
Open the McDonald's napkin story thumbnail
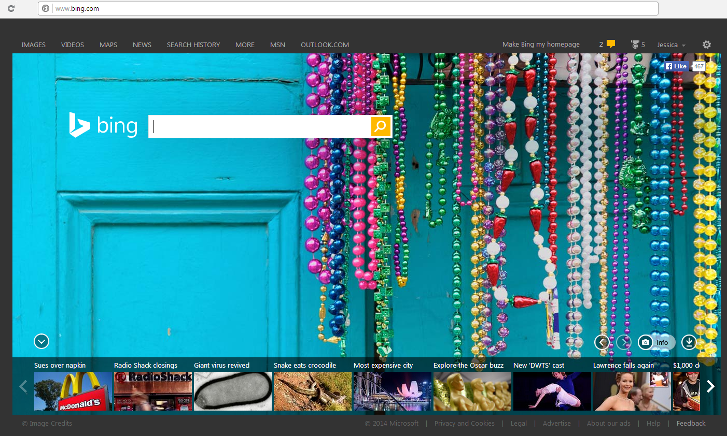point(73,391)
